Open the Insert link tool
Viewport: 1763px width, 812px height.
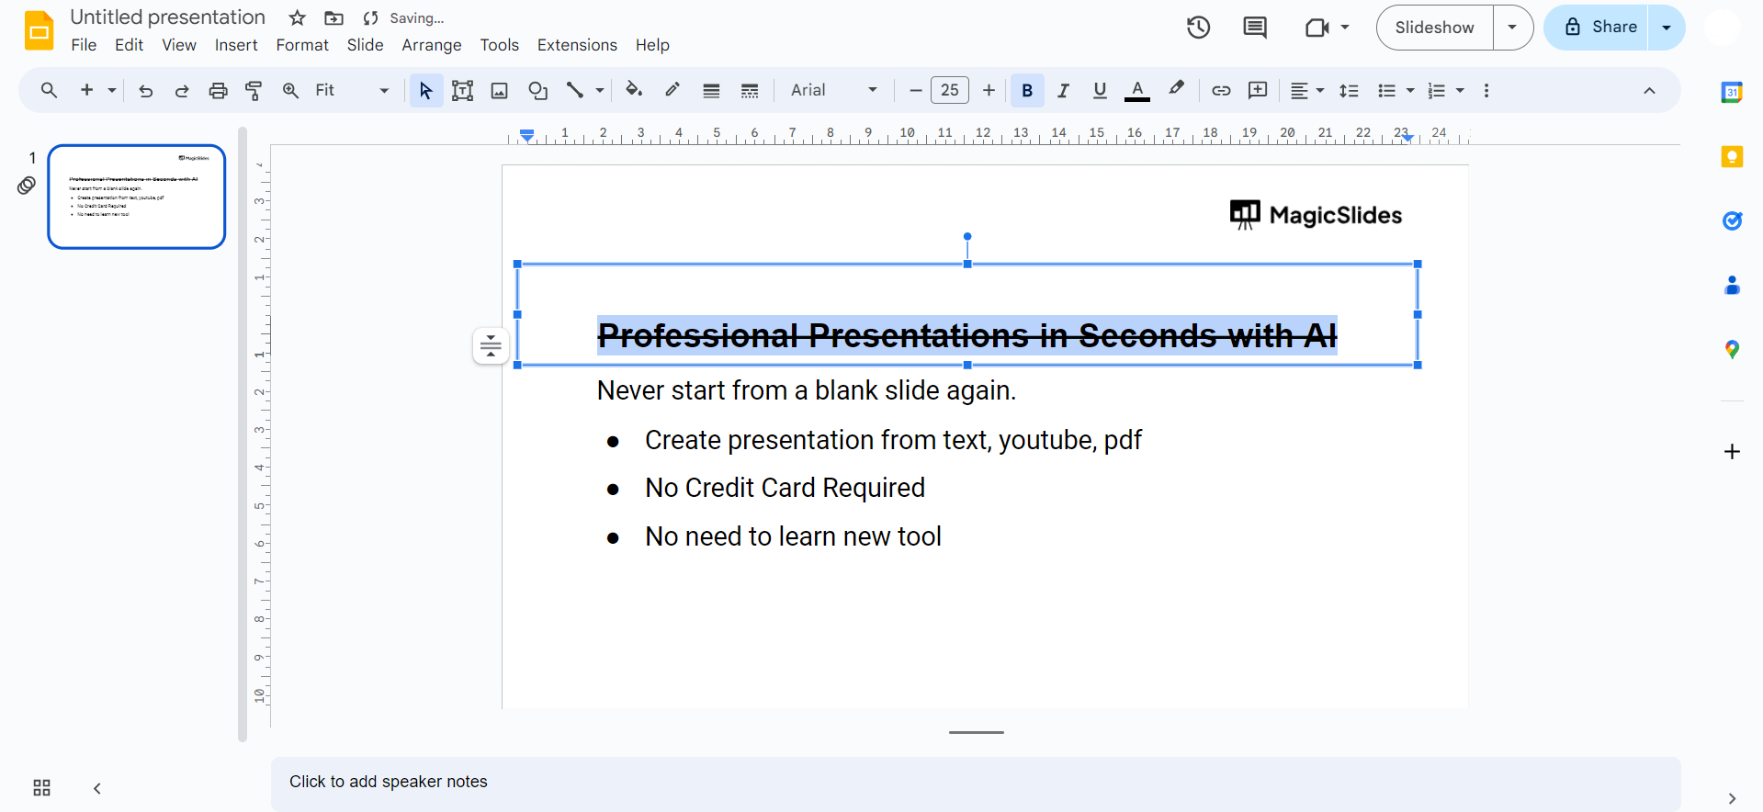pos(1221,90)
